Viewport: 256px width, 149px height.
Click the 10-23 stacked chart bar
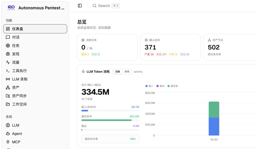click(x=214, y=119)
